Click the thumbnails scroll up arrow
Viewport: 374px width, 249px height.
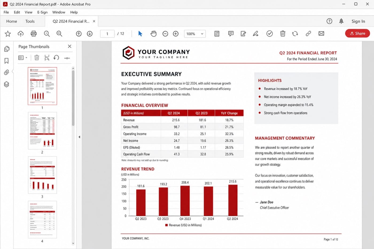[73, 68]
